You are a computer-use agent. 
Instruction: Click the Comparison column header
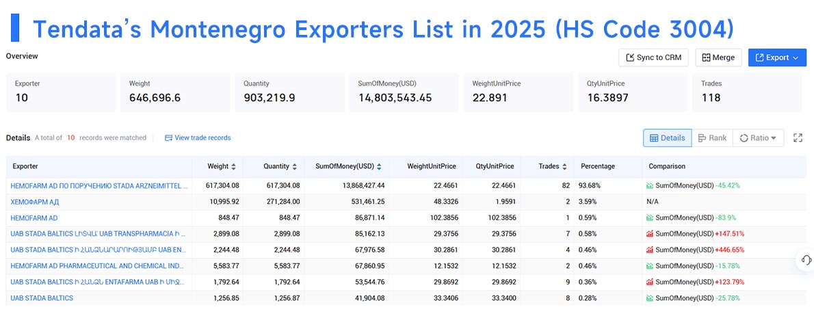point(667,167)
